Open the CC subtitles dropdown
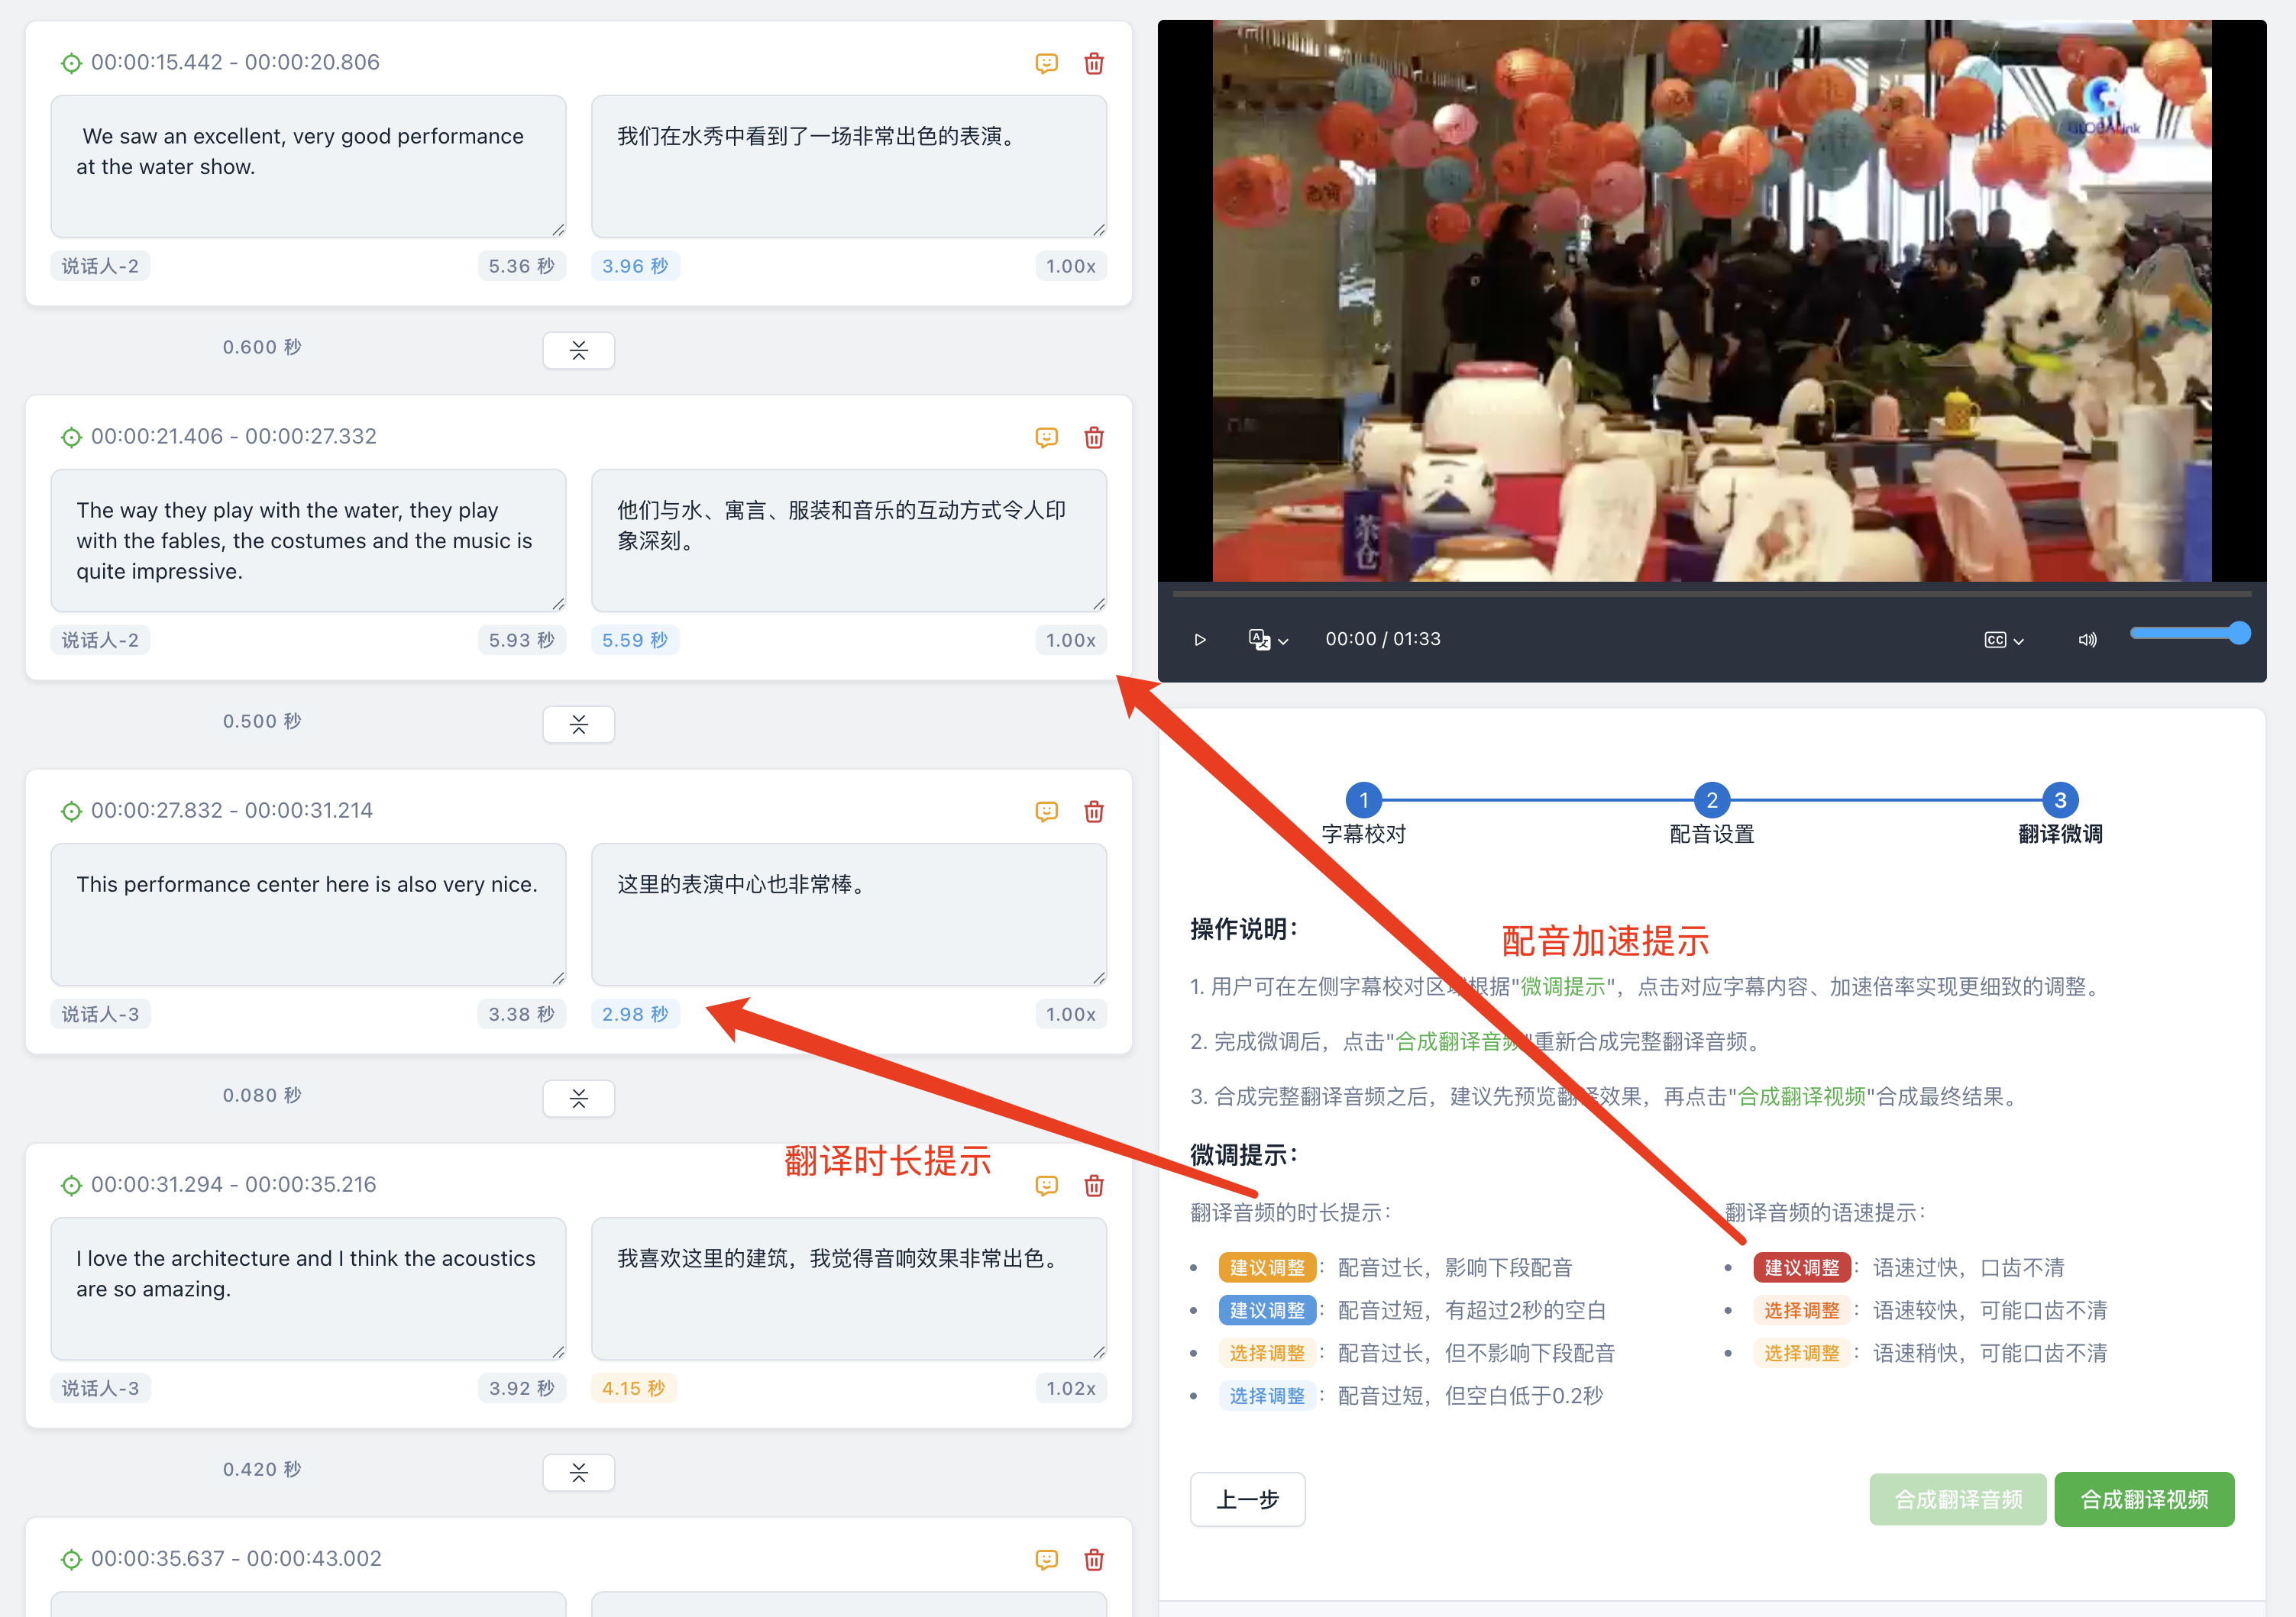 [x=2004, y=640]
